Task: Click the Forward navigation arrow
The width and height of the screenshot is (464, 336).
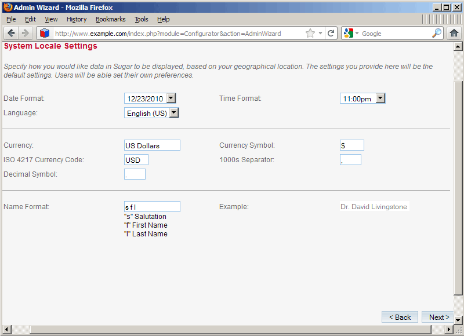Action: 25,33
